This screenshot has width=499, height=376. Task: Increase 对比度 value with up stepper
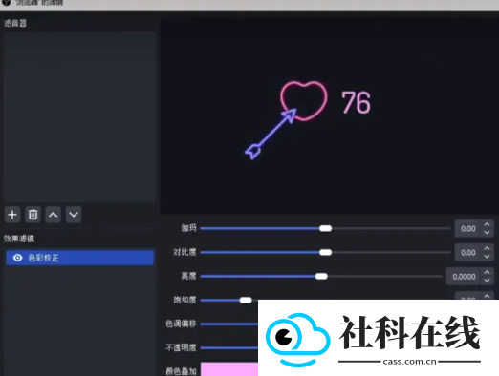[487, 248]
